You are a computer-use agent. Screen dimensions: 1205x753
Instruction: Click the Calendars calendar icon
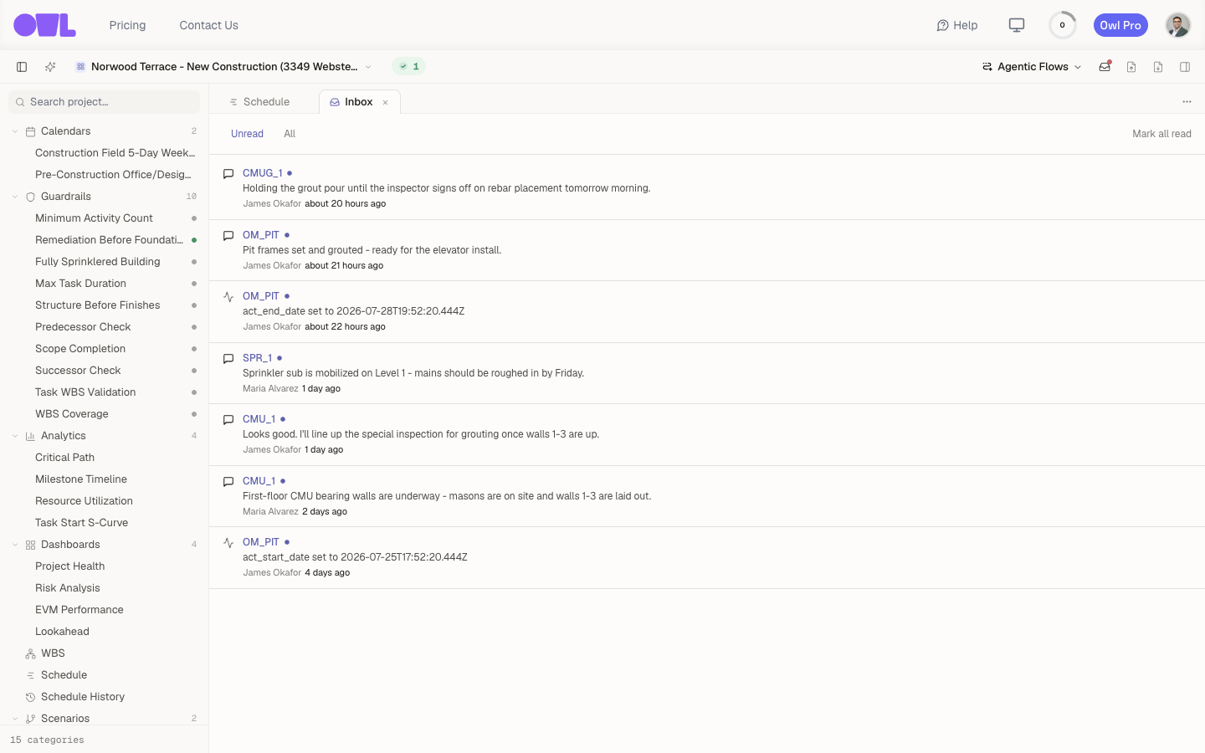point(30,131)
